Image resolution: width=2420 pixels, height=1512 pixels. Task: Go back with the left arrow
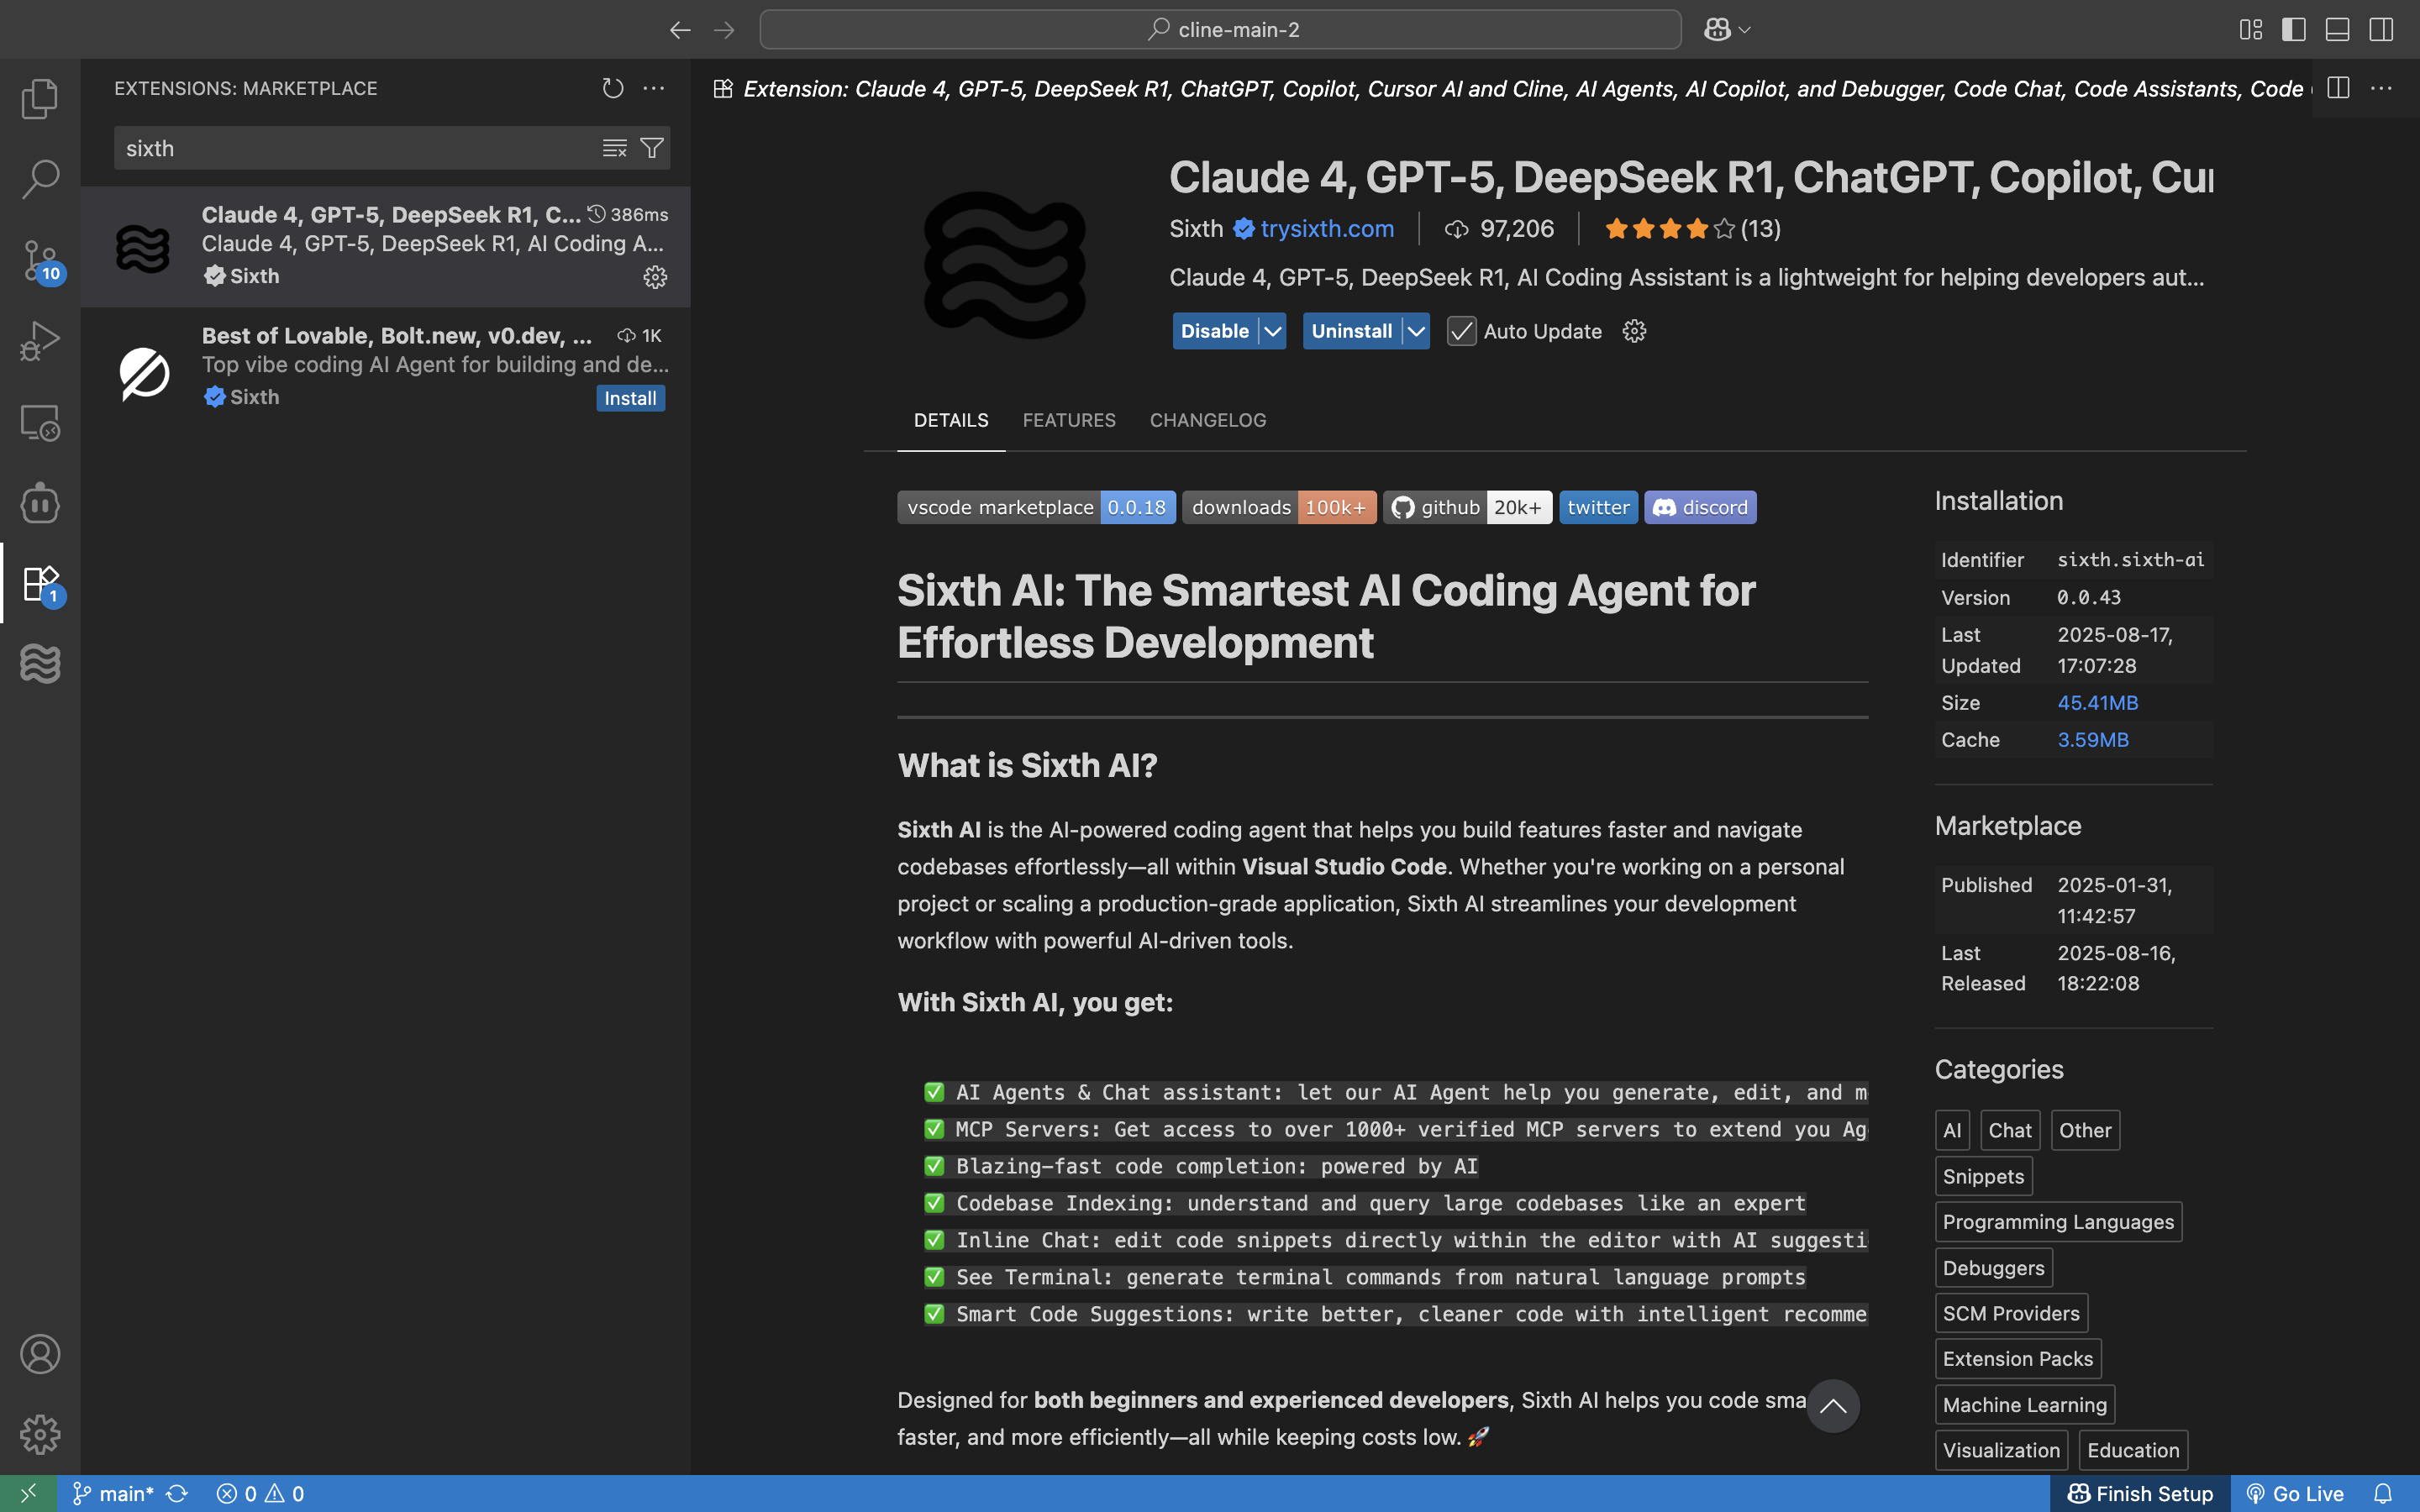[680, 30]
